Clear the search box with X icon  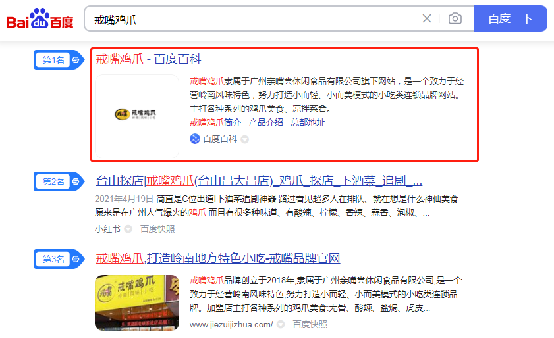[427, 18]
